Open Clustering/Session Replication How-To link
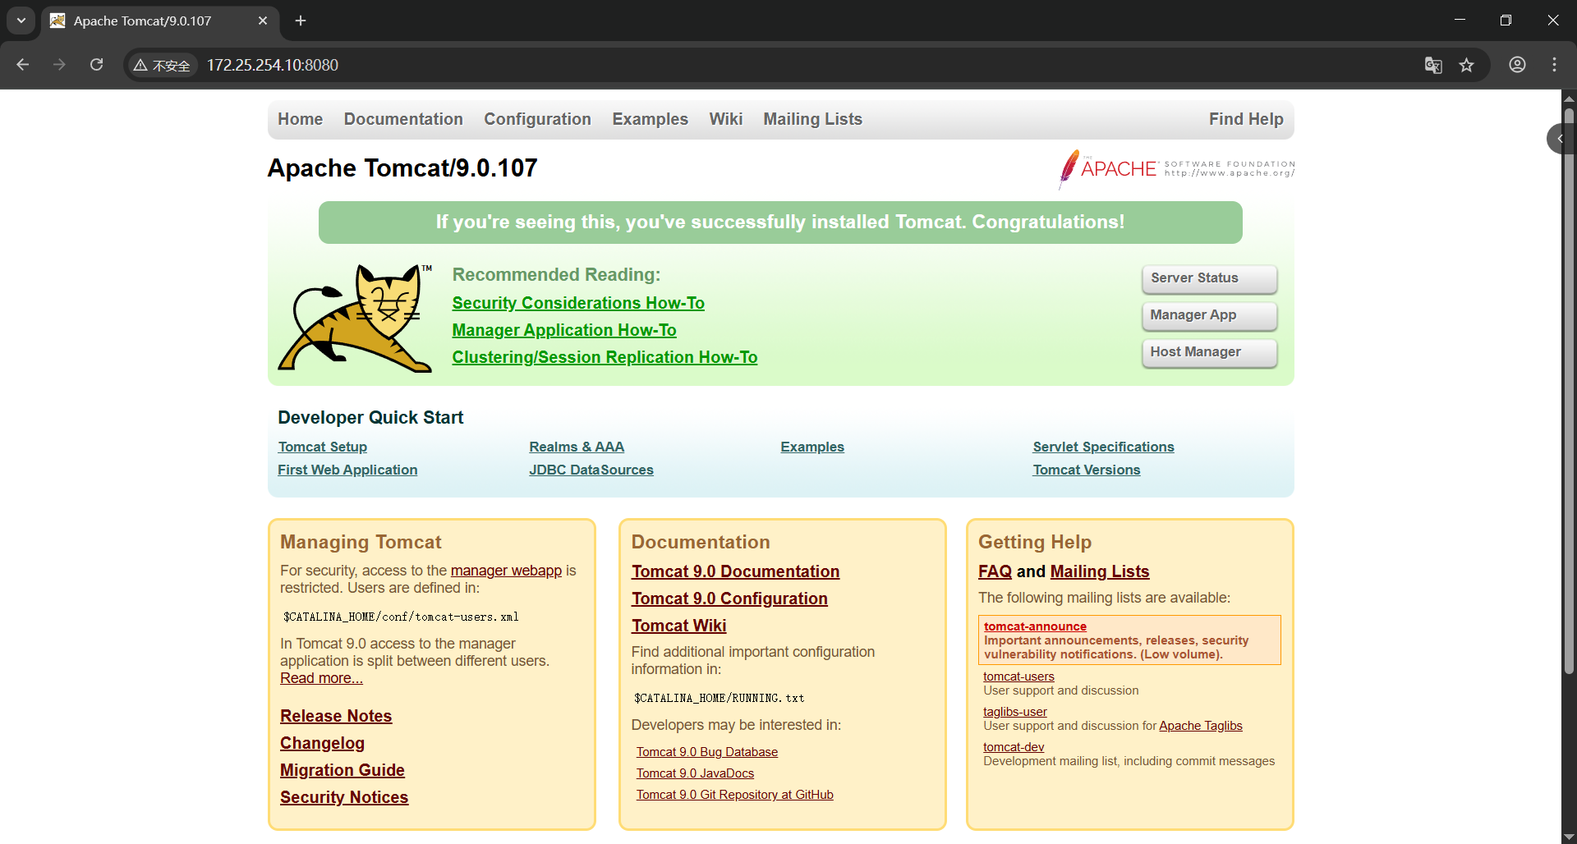Viewport: 1577px width, 844px height. pos(605,357)
